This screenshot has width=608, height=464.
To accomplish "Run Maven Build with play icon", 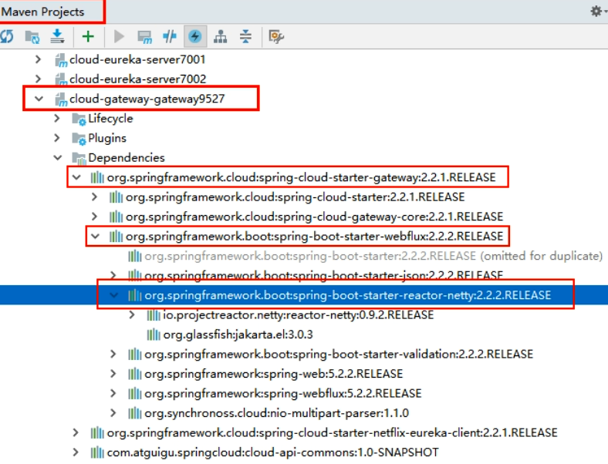I will [119, 37].
